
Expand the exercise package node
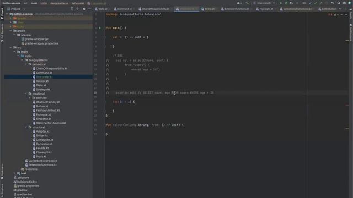30,98
